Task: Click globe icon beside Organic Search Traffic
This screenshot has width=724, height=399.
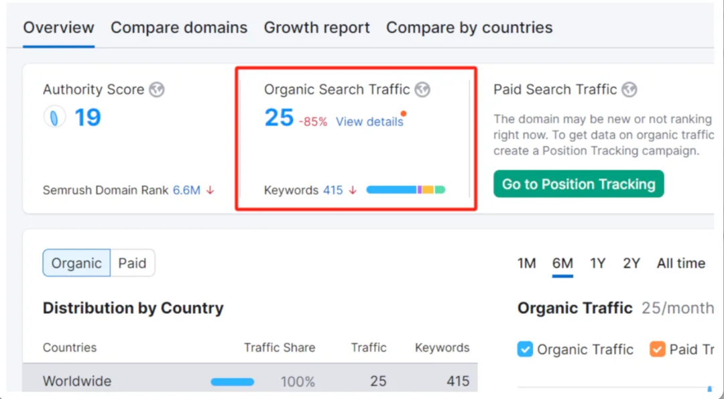Action: tap(422, 90)
